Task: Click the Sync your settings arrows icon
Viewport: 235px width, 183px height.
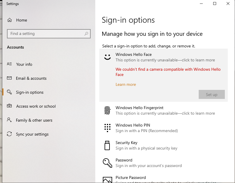Action: coord(9,134)
